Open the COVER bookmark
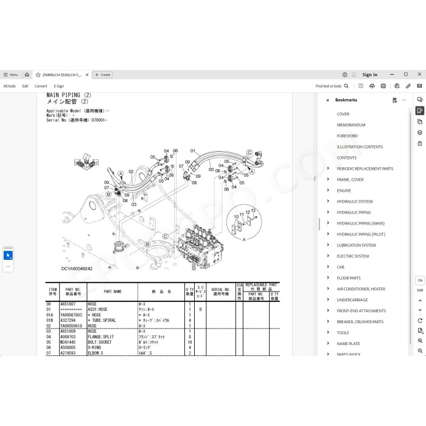This screenshot has height=426, width=426. point(343,114)
